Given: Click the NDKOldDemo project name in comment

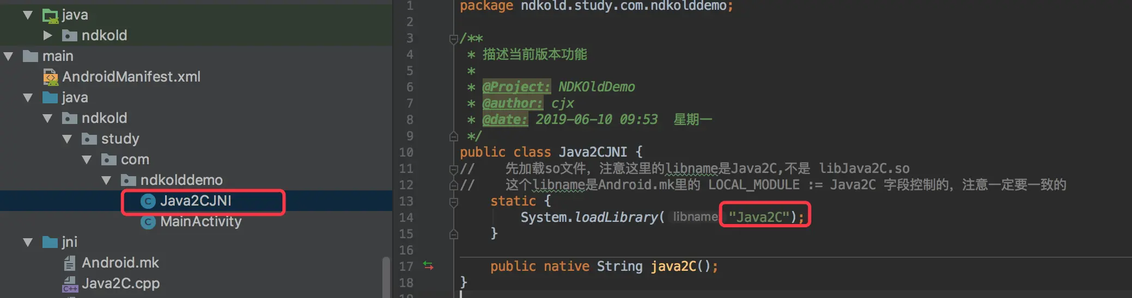Looking at the screenshot, I should [597, 87].
